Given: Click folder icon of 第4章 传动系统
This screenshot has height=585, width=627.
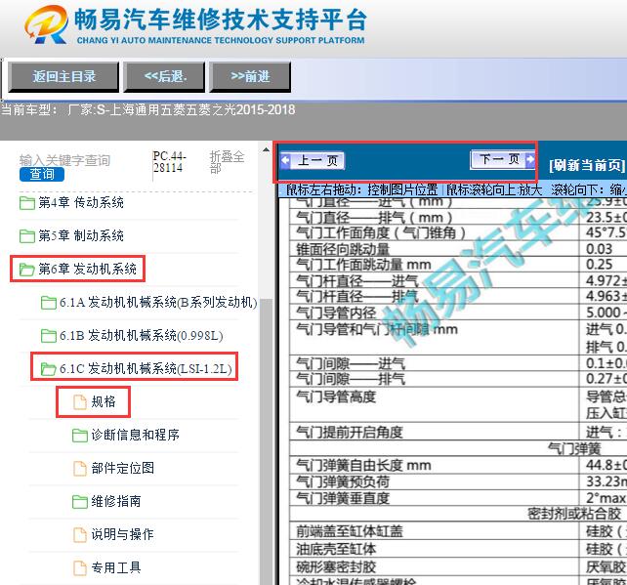Looking at the screenshot, I should [x=26, y=203].
